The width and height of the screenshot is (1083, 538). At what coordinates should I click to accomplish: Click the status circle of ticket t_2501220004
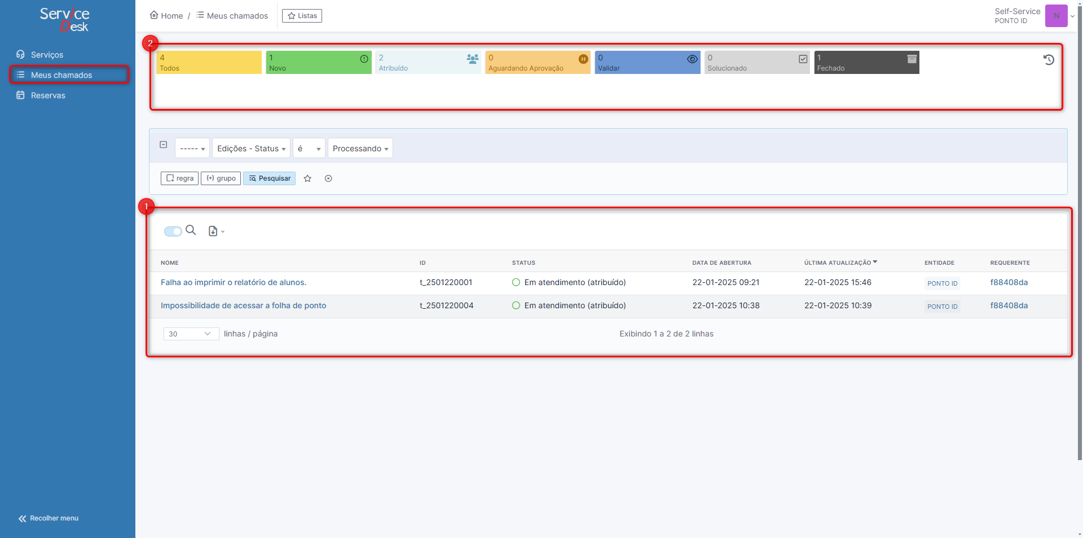(516, 305)
